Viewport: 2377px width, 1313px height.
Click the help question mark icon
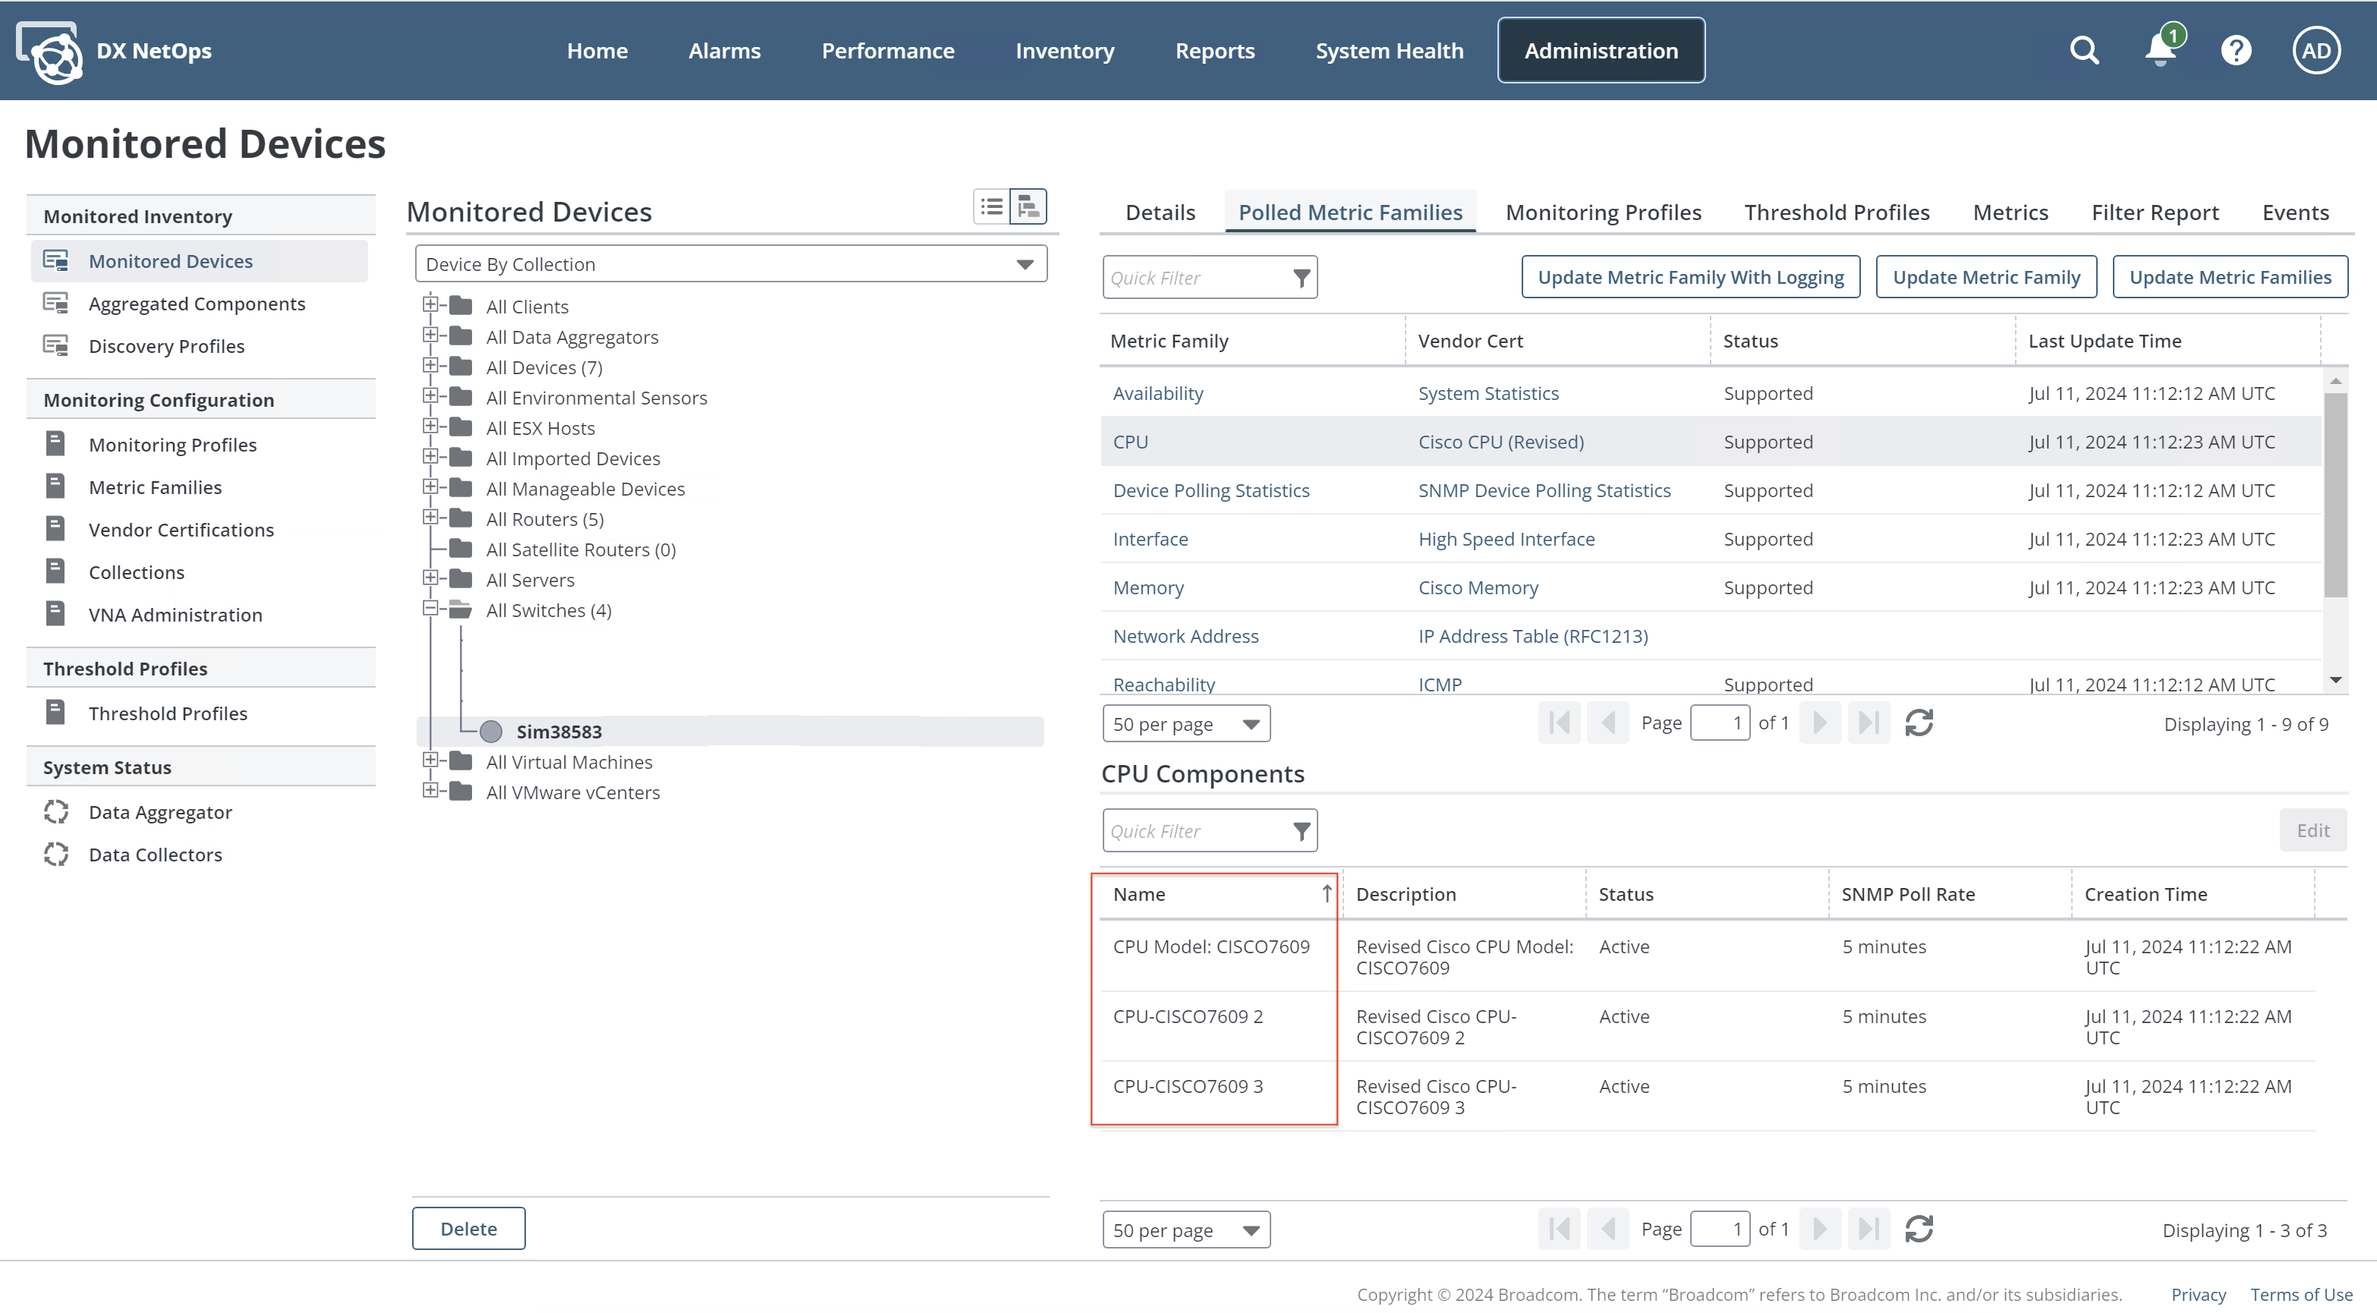point(2236,50)
